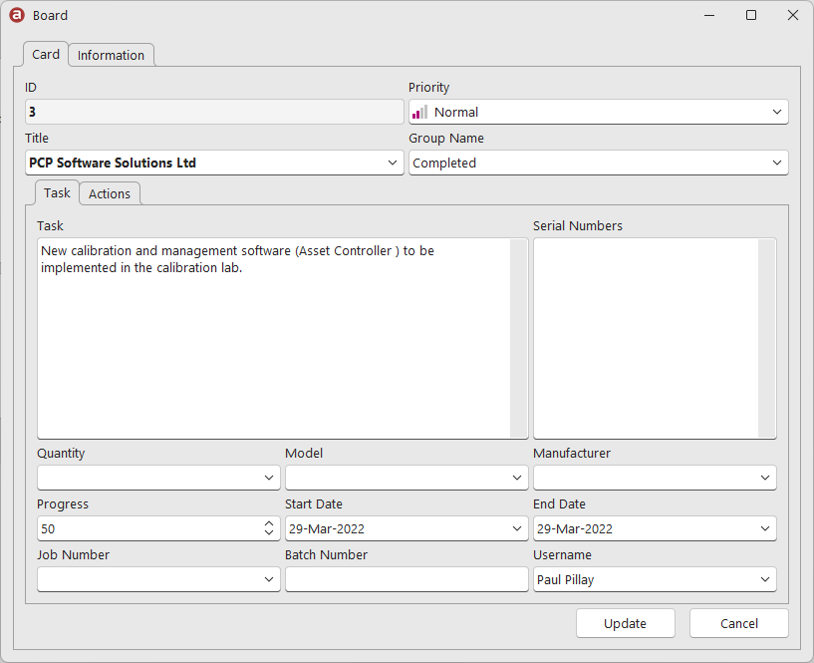Expand the Job Number dropdown
The image size is (814, 663).
coord(268,579)
